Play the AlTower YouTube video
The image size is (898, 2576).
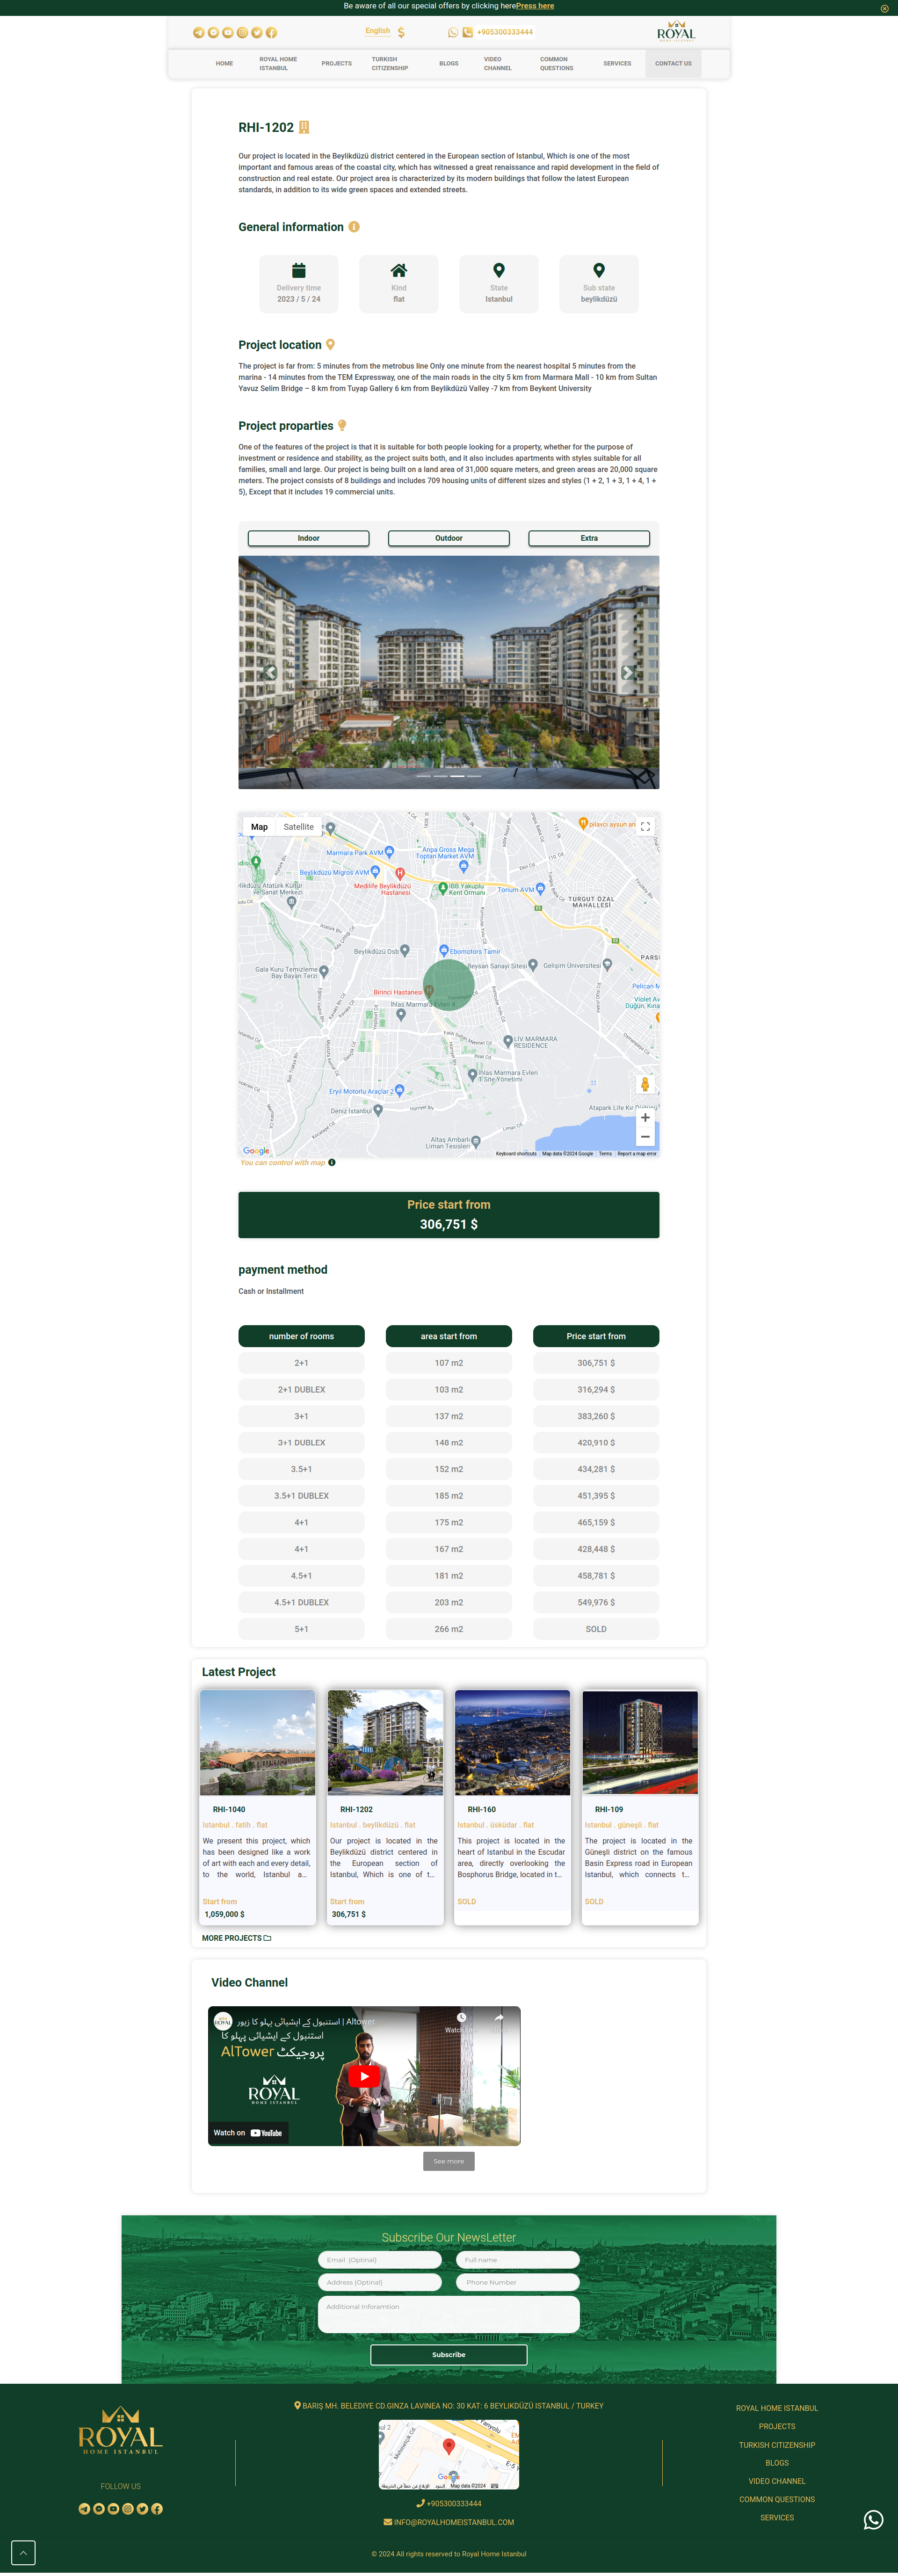pyautogui.click(x=364, y=2076)
